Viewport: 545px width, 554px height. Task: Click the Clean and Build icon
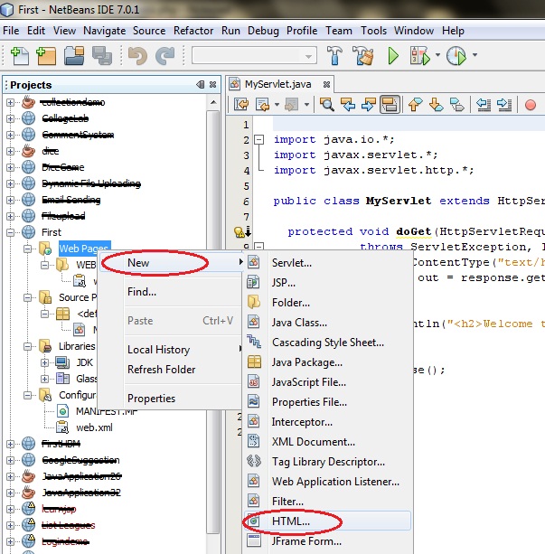363,56
